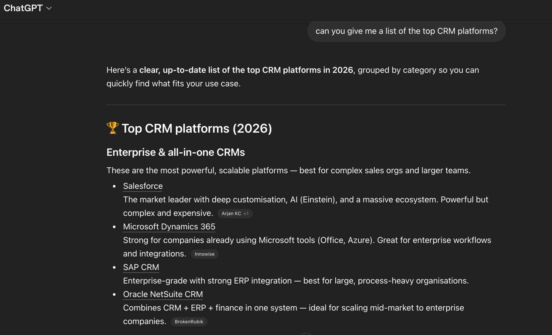Open the Oracle NetSuite CRM link
552x335 pixels.
click(x=163, y=294)
